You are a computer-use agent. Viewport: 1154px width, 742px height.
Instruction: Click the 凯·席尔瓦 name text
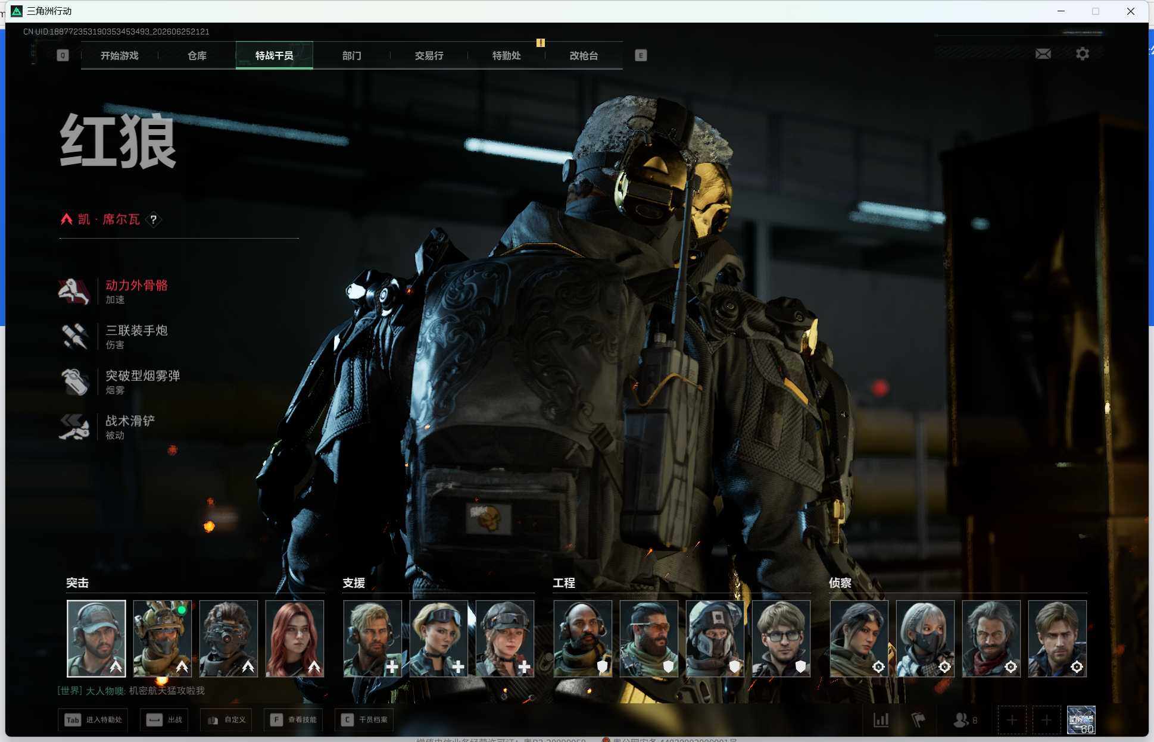click(109, 220)
